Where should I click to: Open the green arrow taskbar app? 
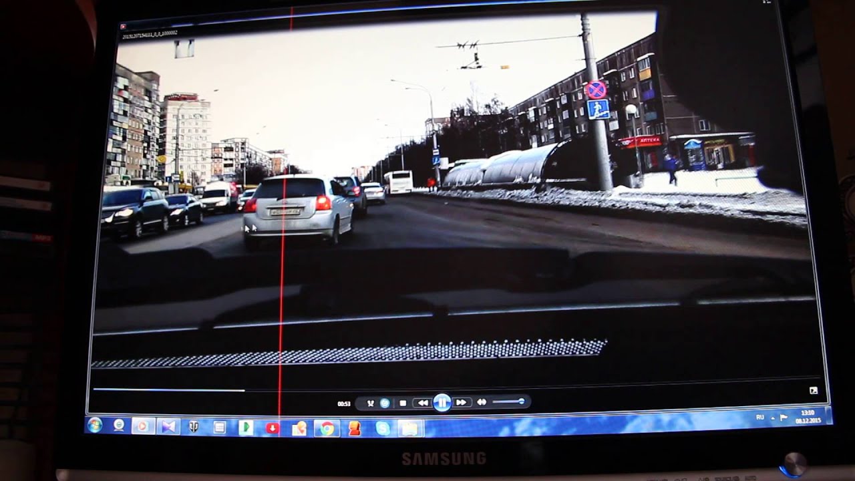(245, 428)
